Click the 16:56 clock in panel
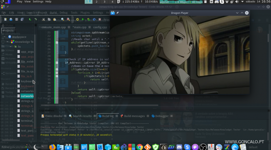Screen dimensions: 271x150 266,2
